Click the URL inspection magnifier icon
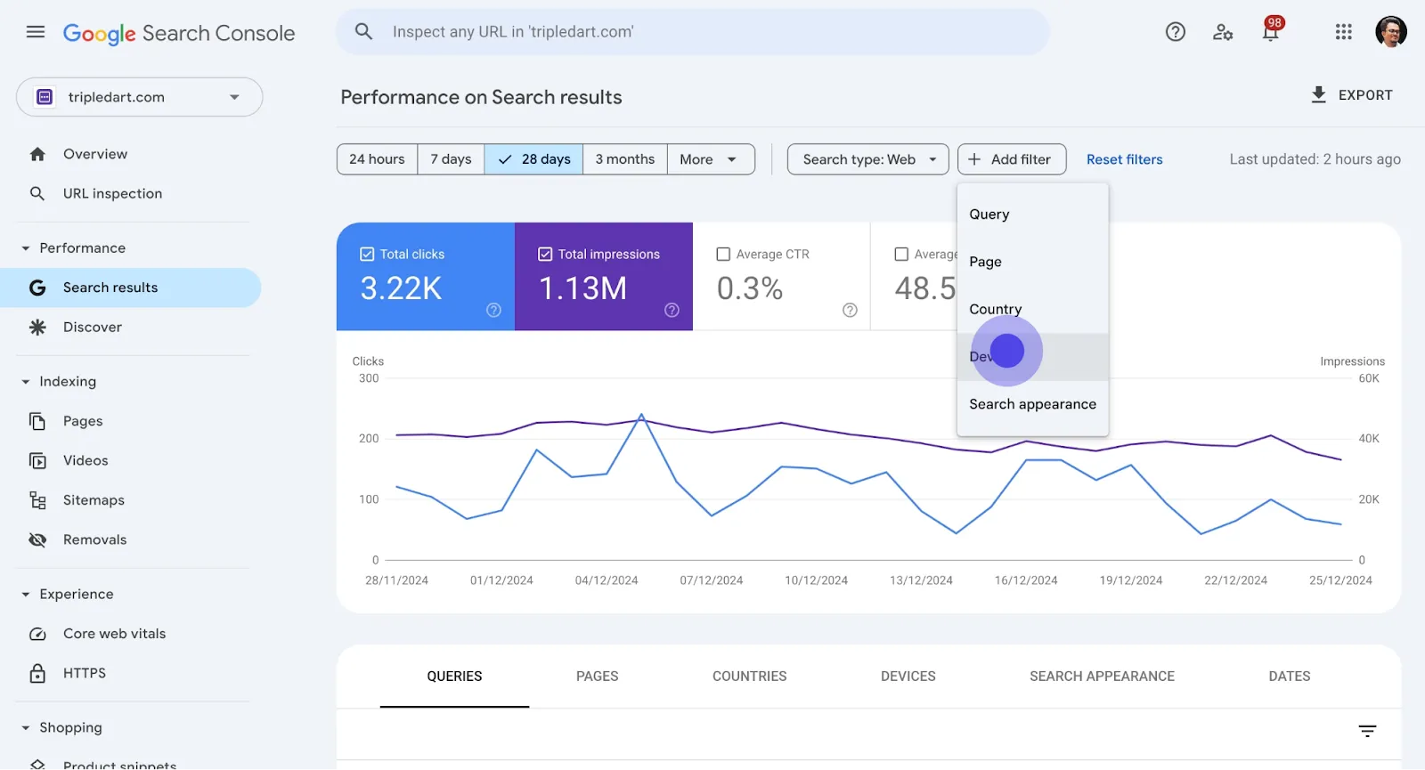This screenshot has width=1425, height=770. (x=37, y=193)
